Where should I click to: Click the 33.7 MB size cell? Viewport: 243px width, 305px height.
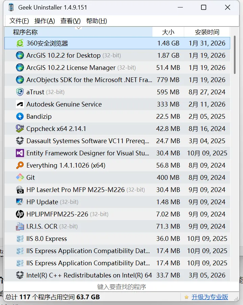(x=168, y=275)
